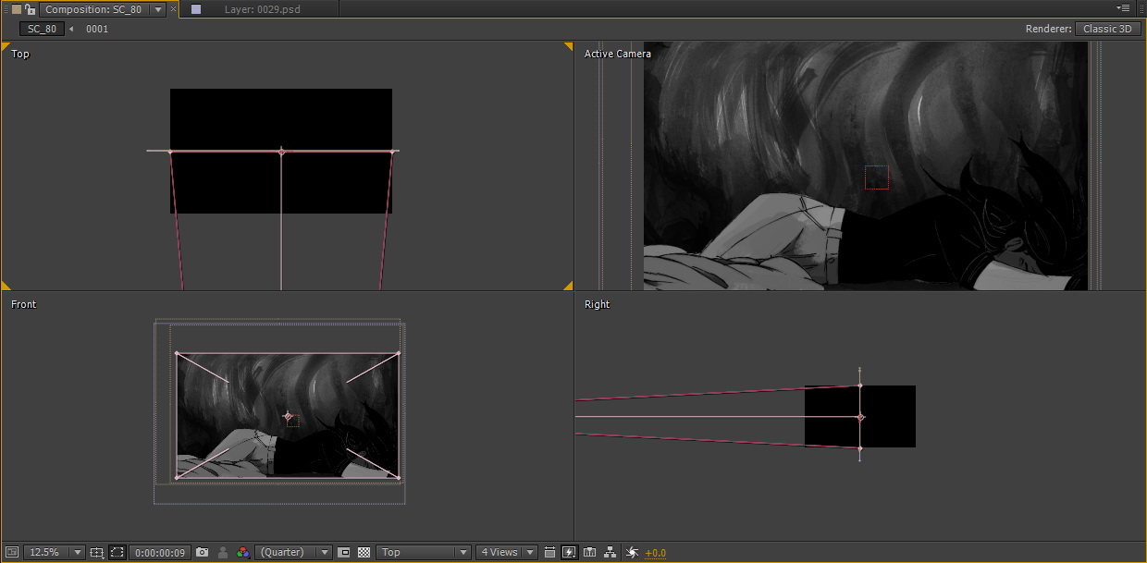Click the Show Snapshot icon

(x=223, y=552)
